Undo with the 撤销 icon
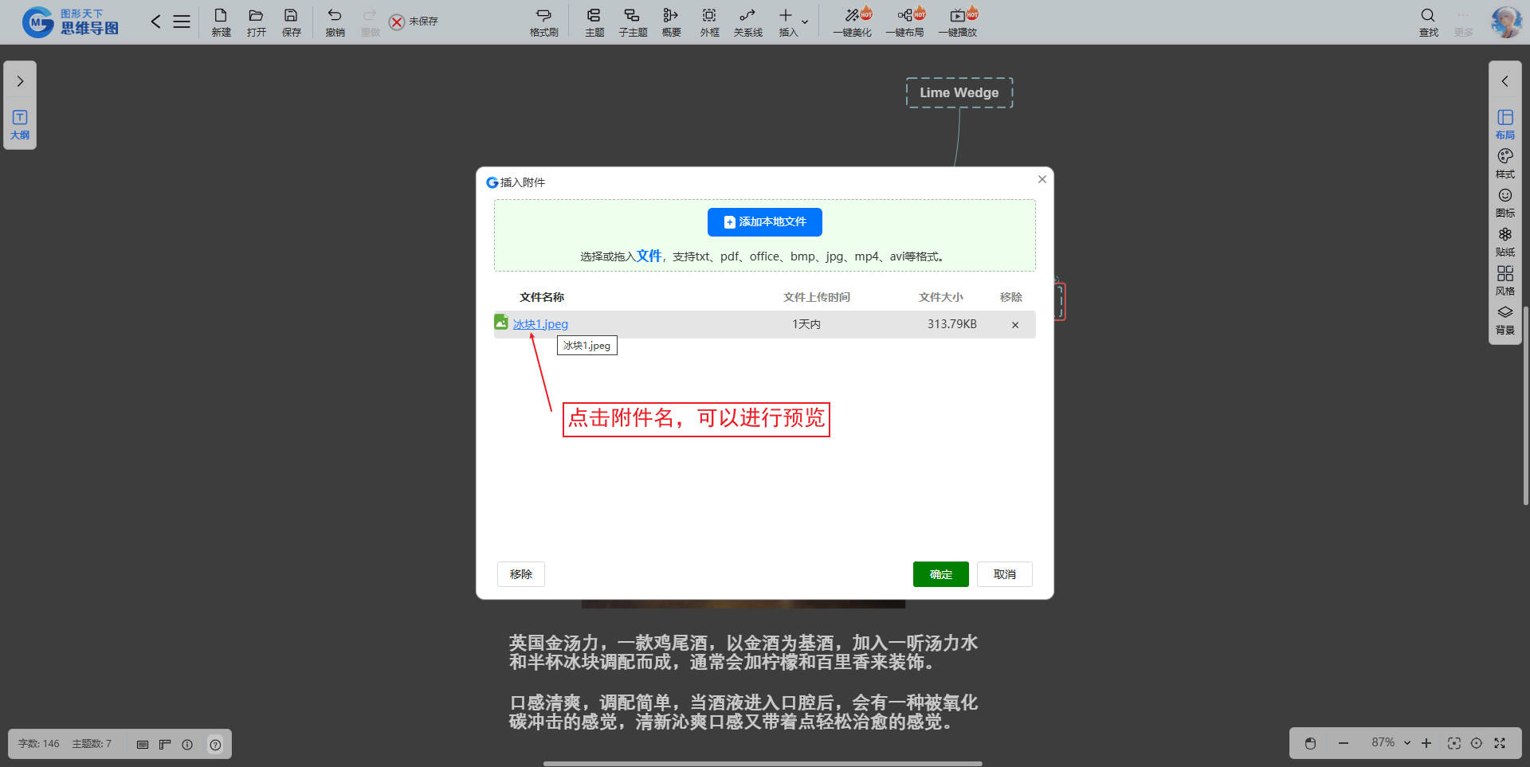The image size is (1530, 767). point(335,22)
